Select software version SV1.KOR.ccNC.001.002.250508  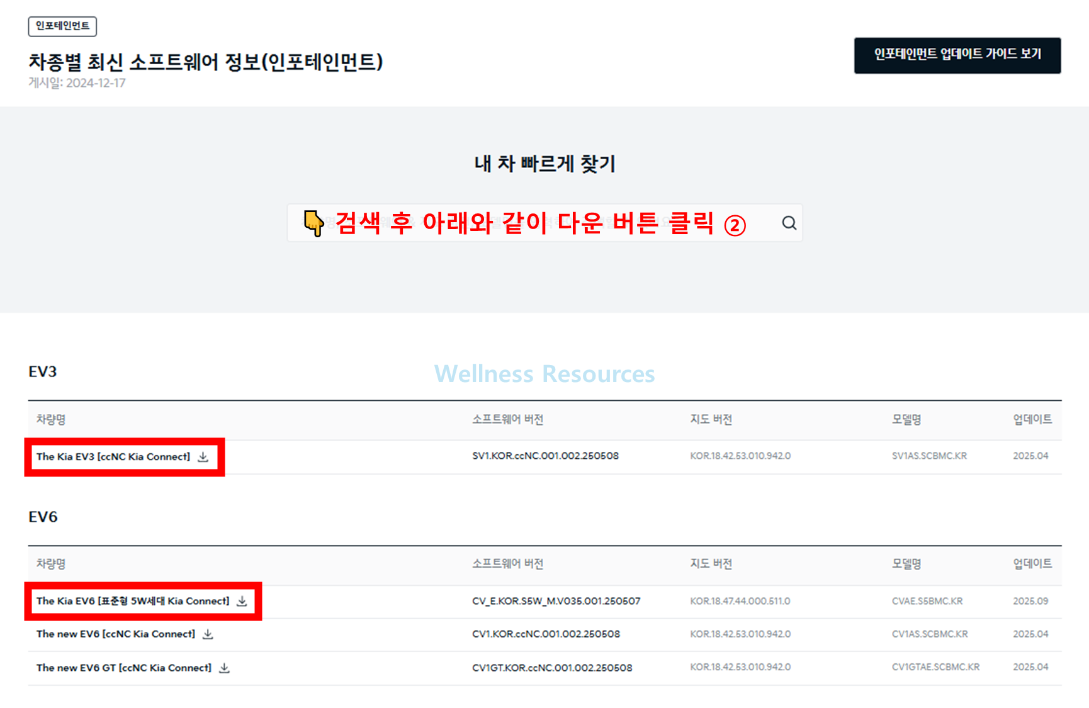[545, 456]
